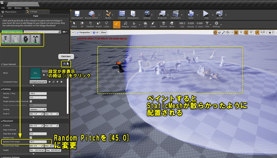The width and height of the screenshot is (277, 158).
Task: Click the Random Pitch Angle value field
Action: 38,142
